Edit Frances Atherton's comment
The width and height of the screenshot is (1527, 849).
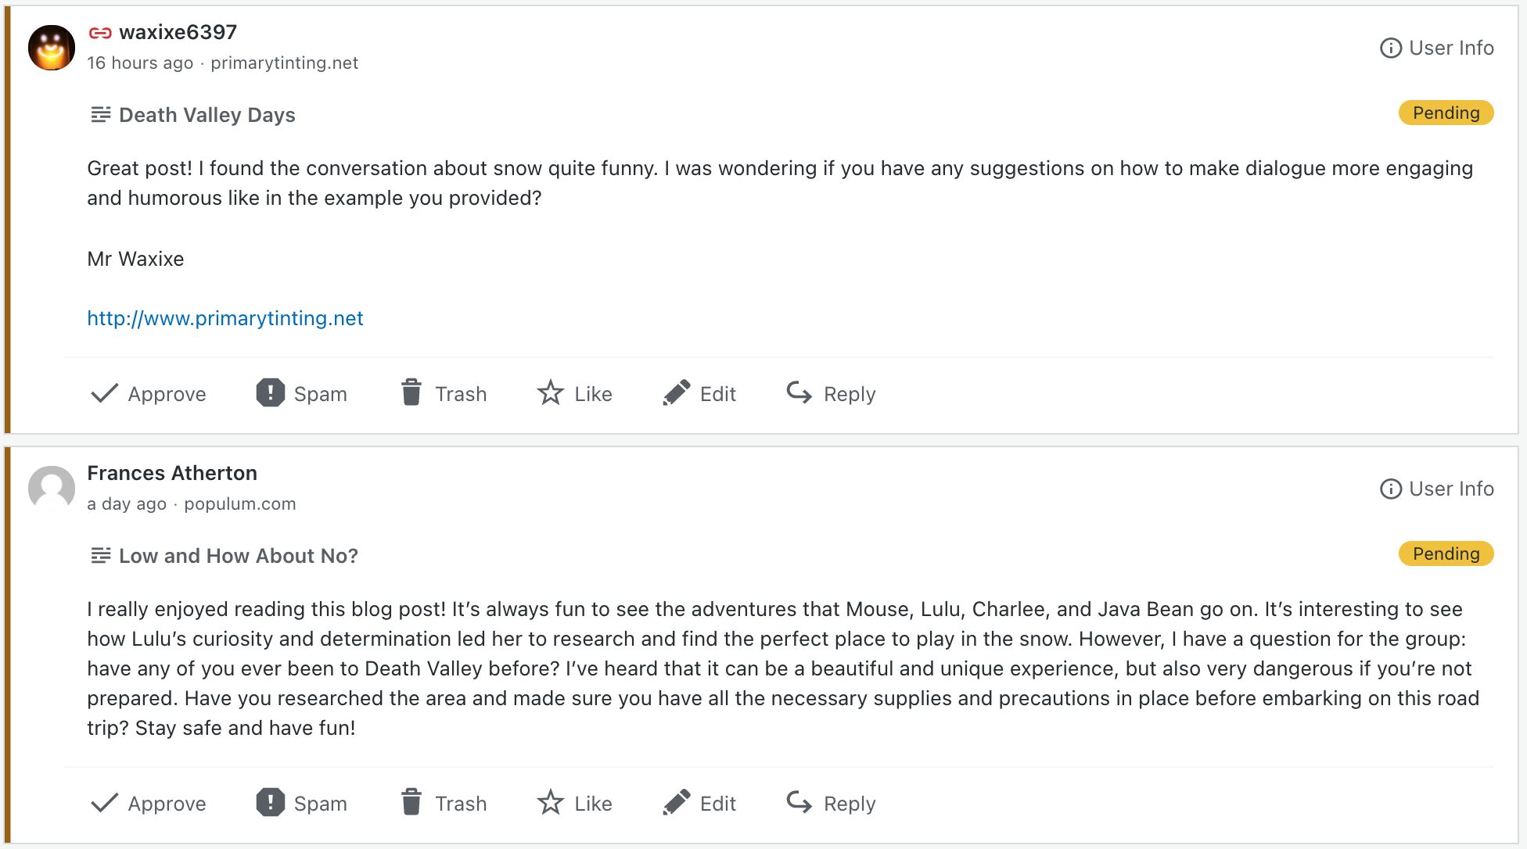tap(699, 804)
